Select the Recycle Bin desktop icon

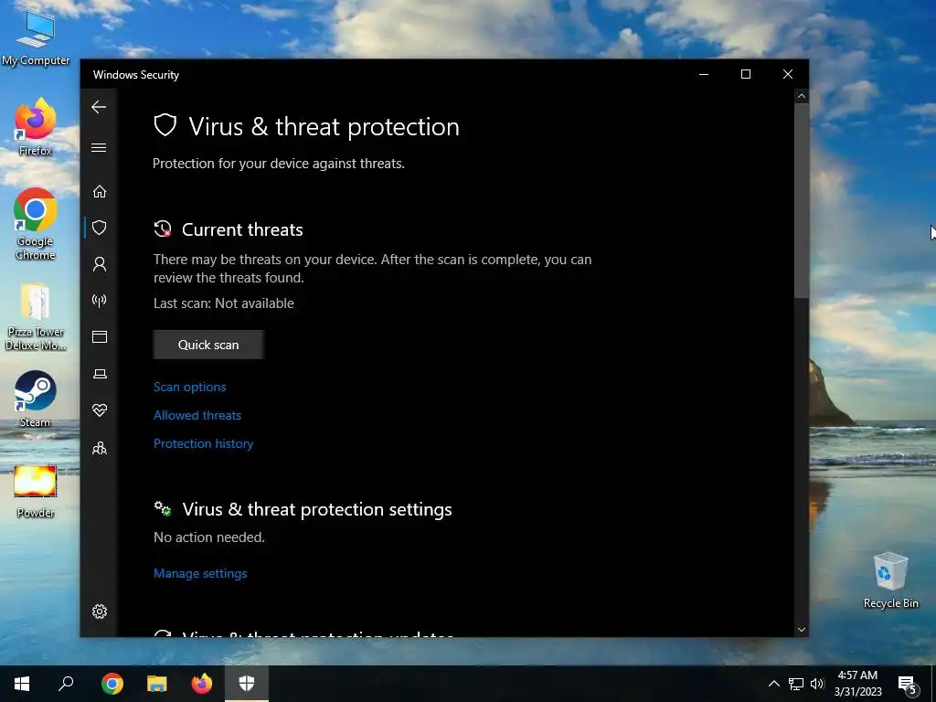(890, 580)
